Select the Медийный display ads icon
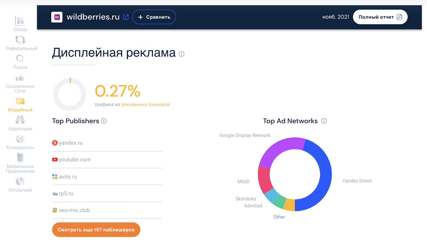 pos(20,101)
